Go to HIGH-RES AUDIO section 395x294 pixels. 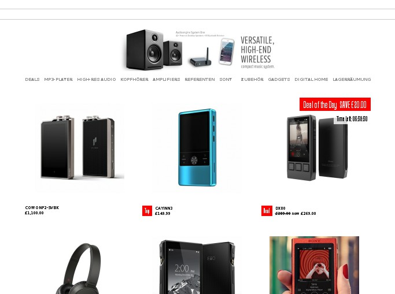[97, 80]
